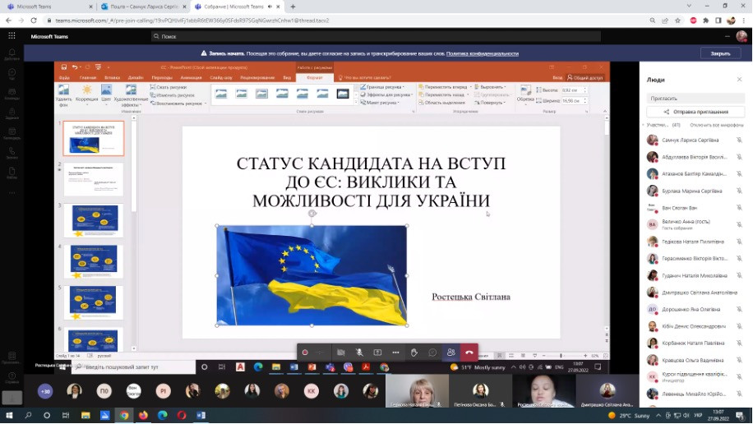
Task: Open the +30 more participants overflow
Action: click(x=44, y=391)
